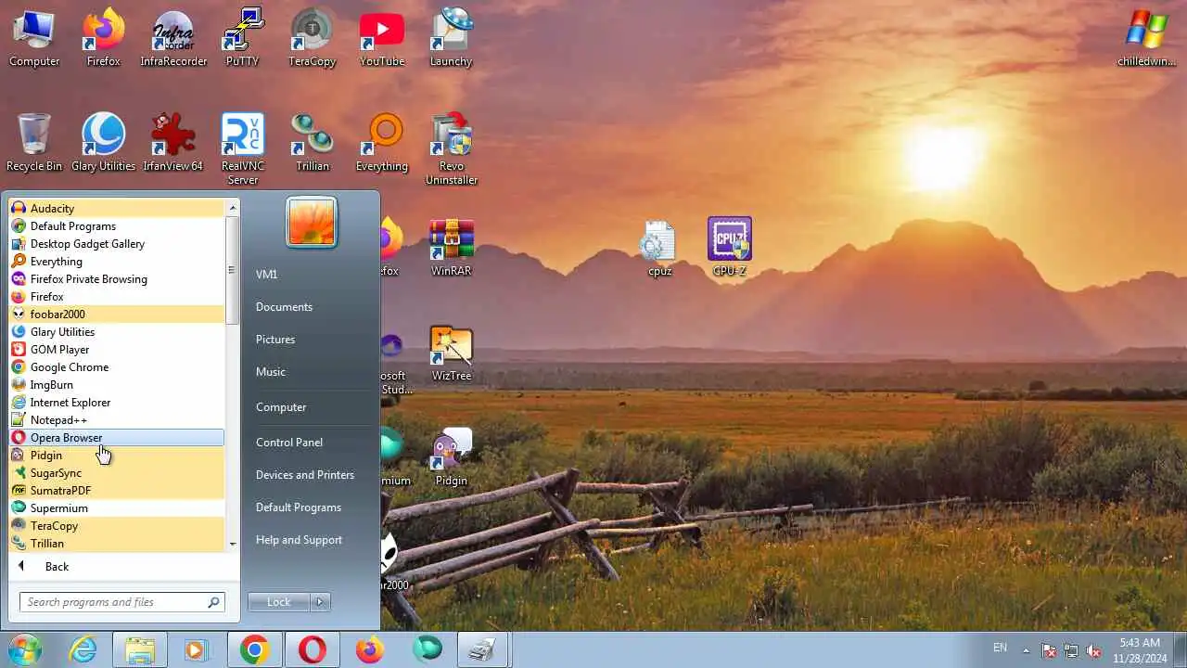Viewport: 1187px width, 668px height.
Task: Click the Windows Start orb
Action: [25, 649]
